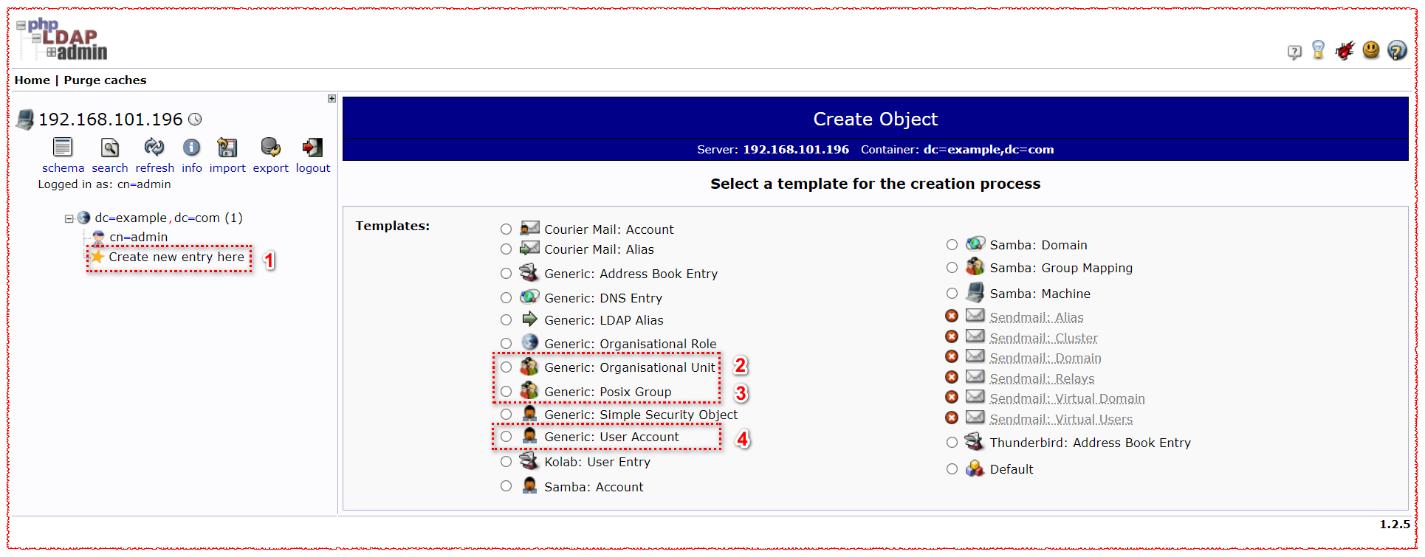The height and width of the screenshot is (557, 1425).
Task: Open server info icon
Action: click(x=192, y=148)
